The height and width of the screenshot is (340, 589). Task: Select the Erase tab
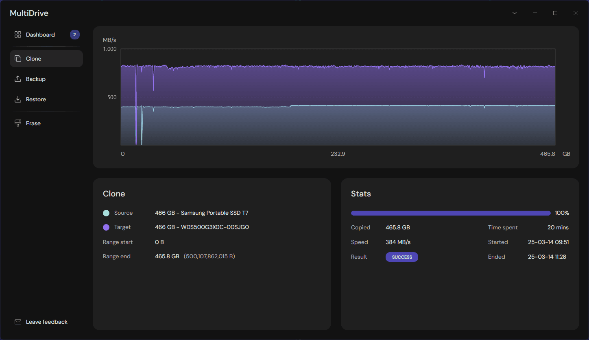[33, 123]
